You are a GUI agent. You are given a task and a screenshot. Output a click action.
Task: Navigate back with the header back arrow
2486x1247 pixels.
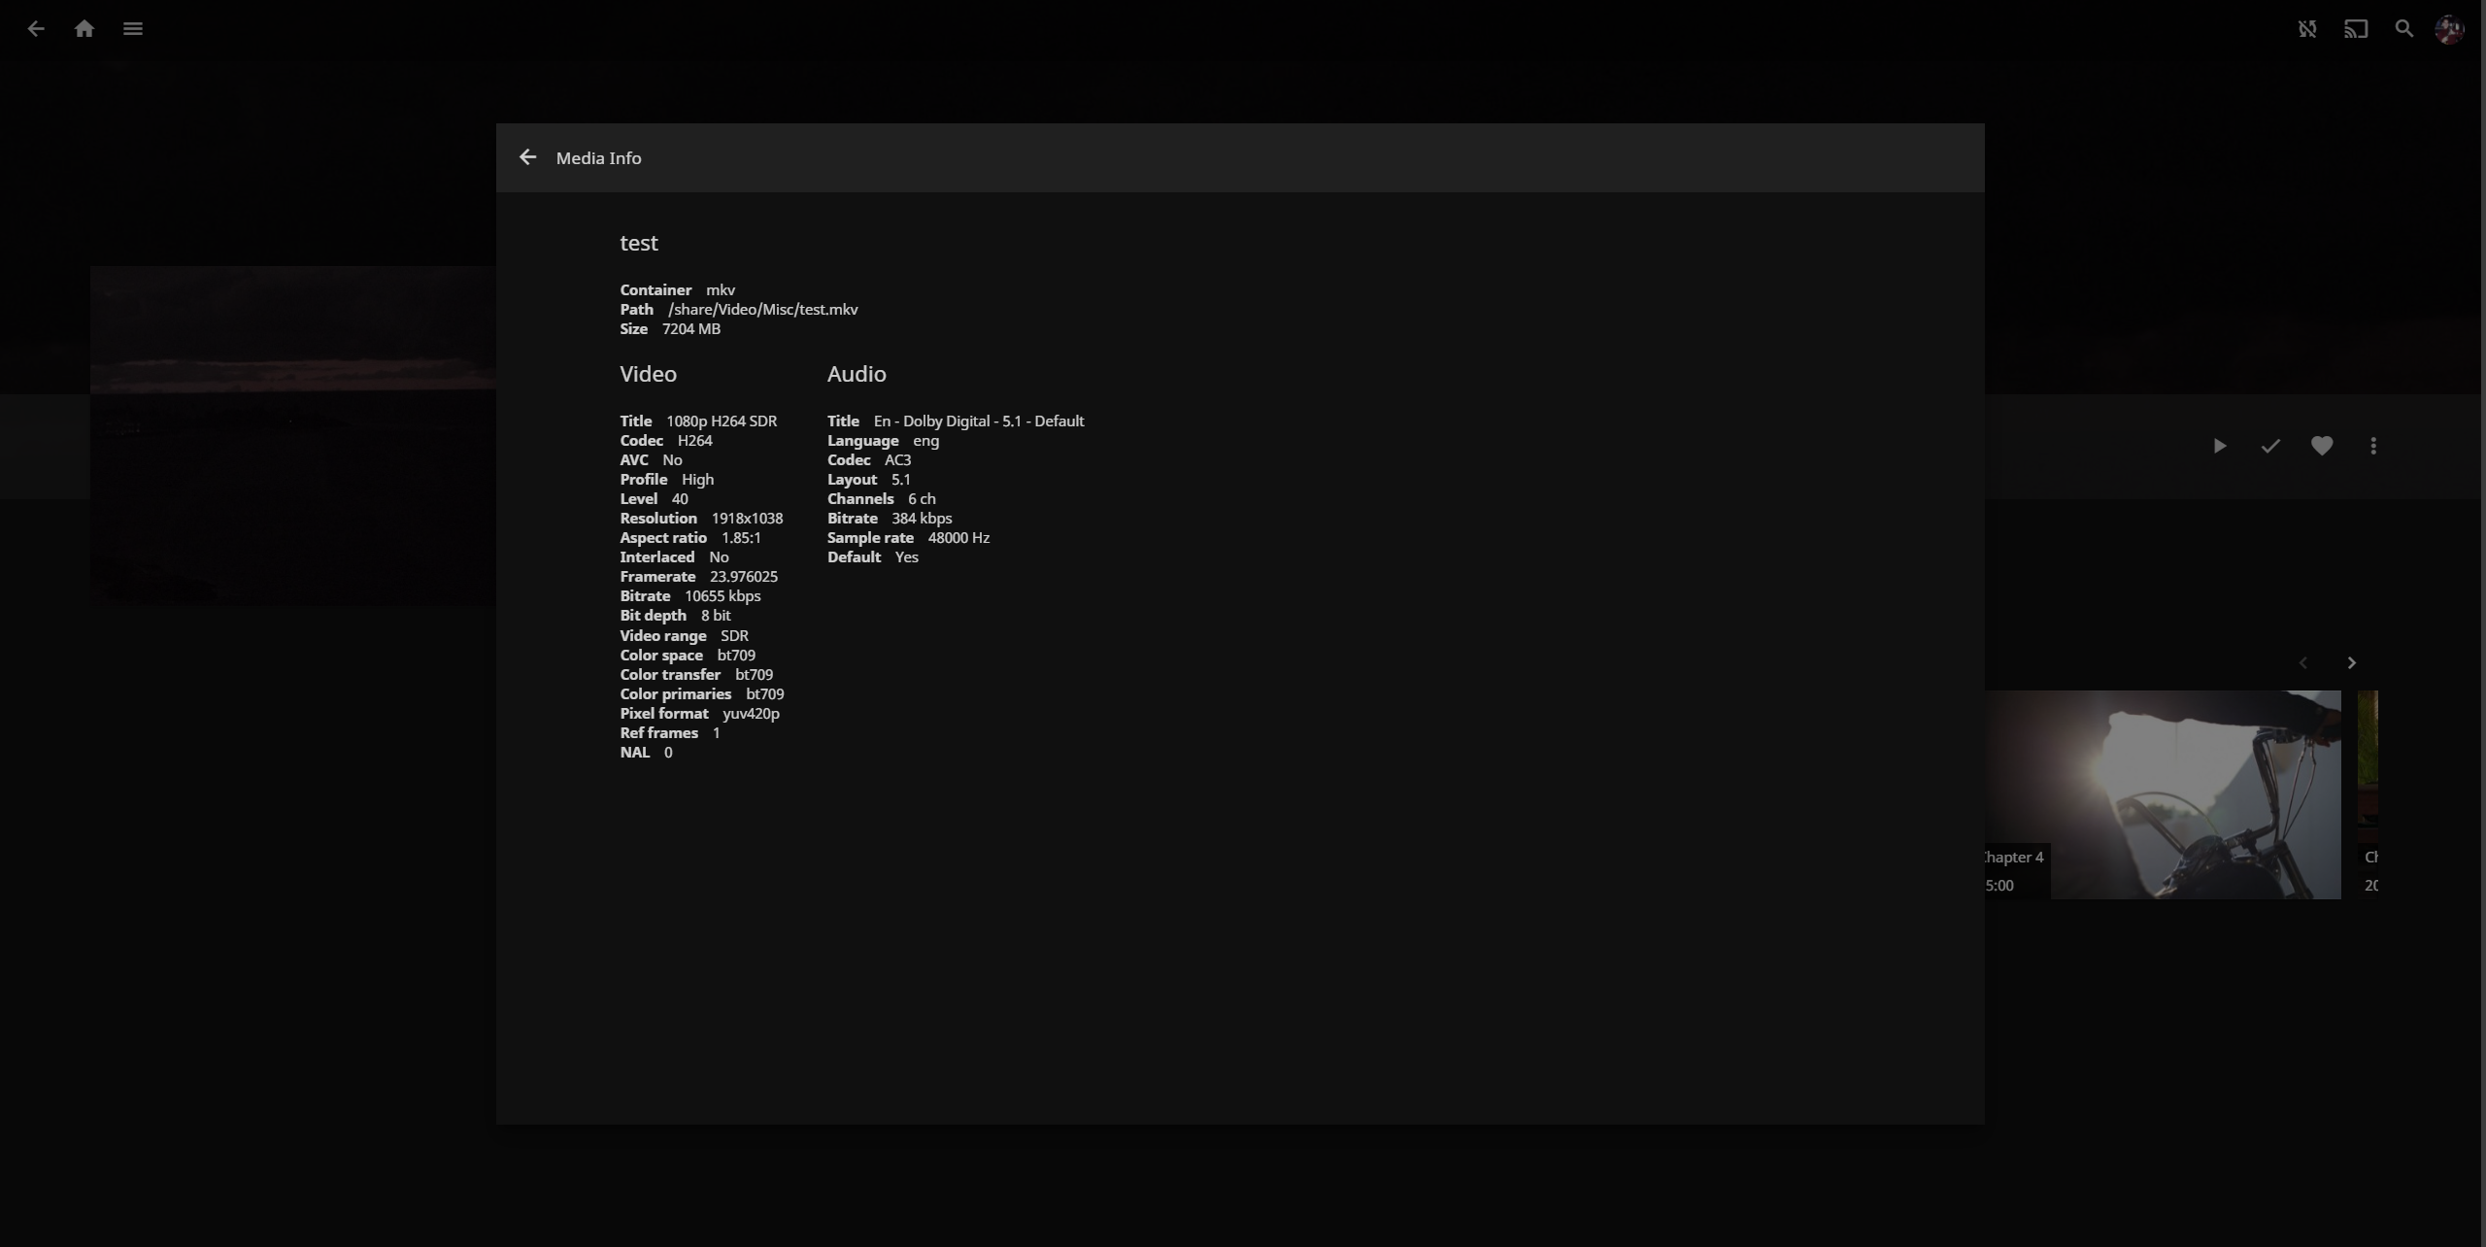37,28
